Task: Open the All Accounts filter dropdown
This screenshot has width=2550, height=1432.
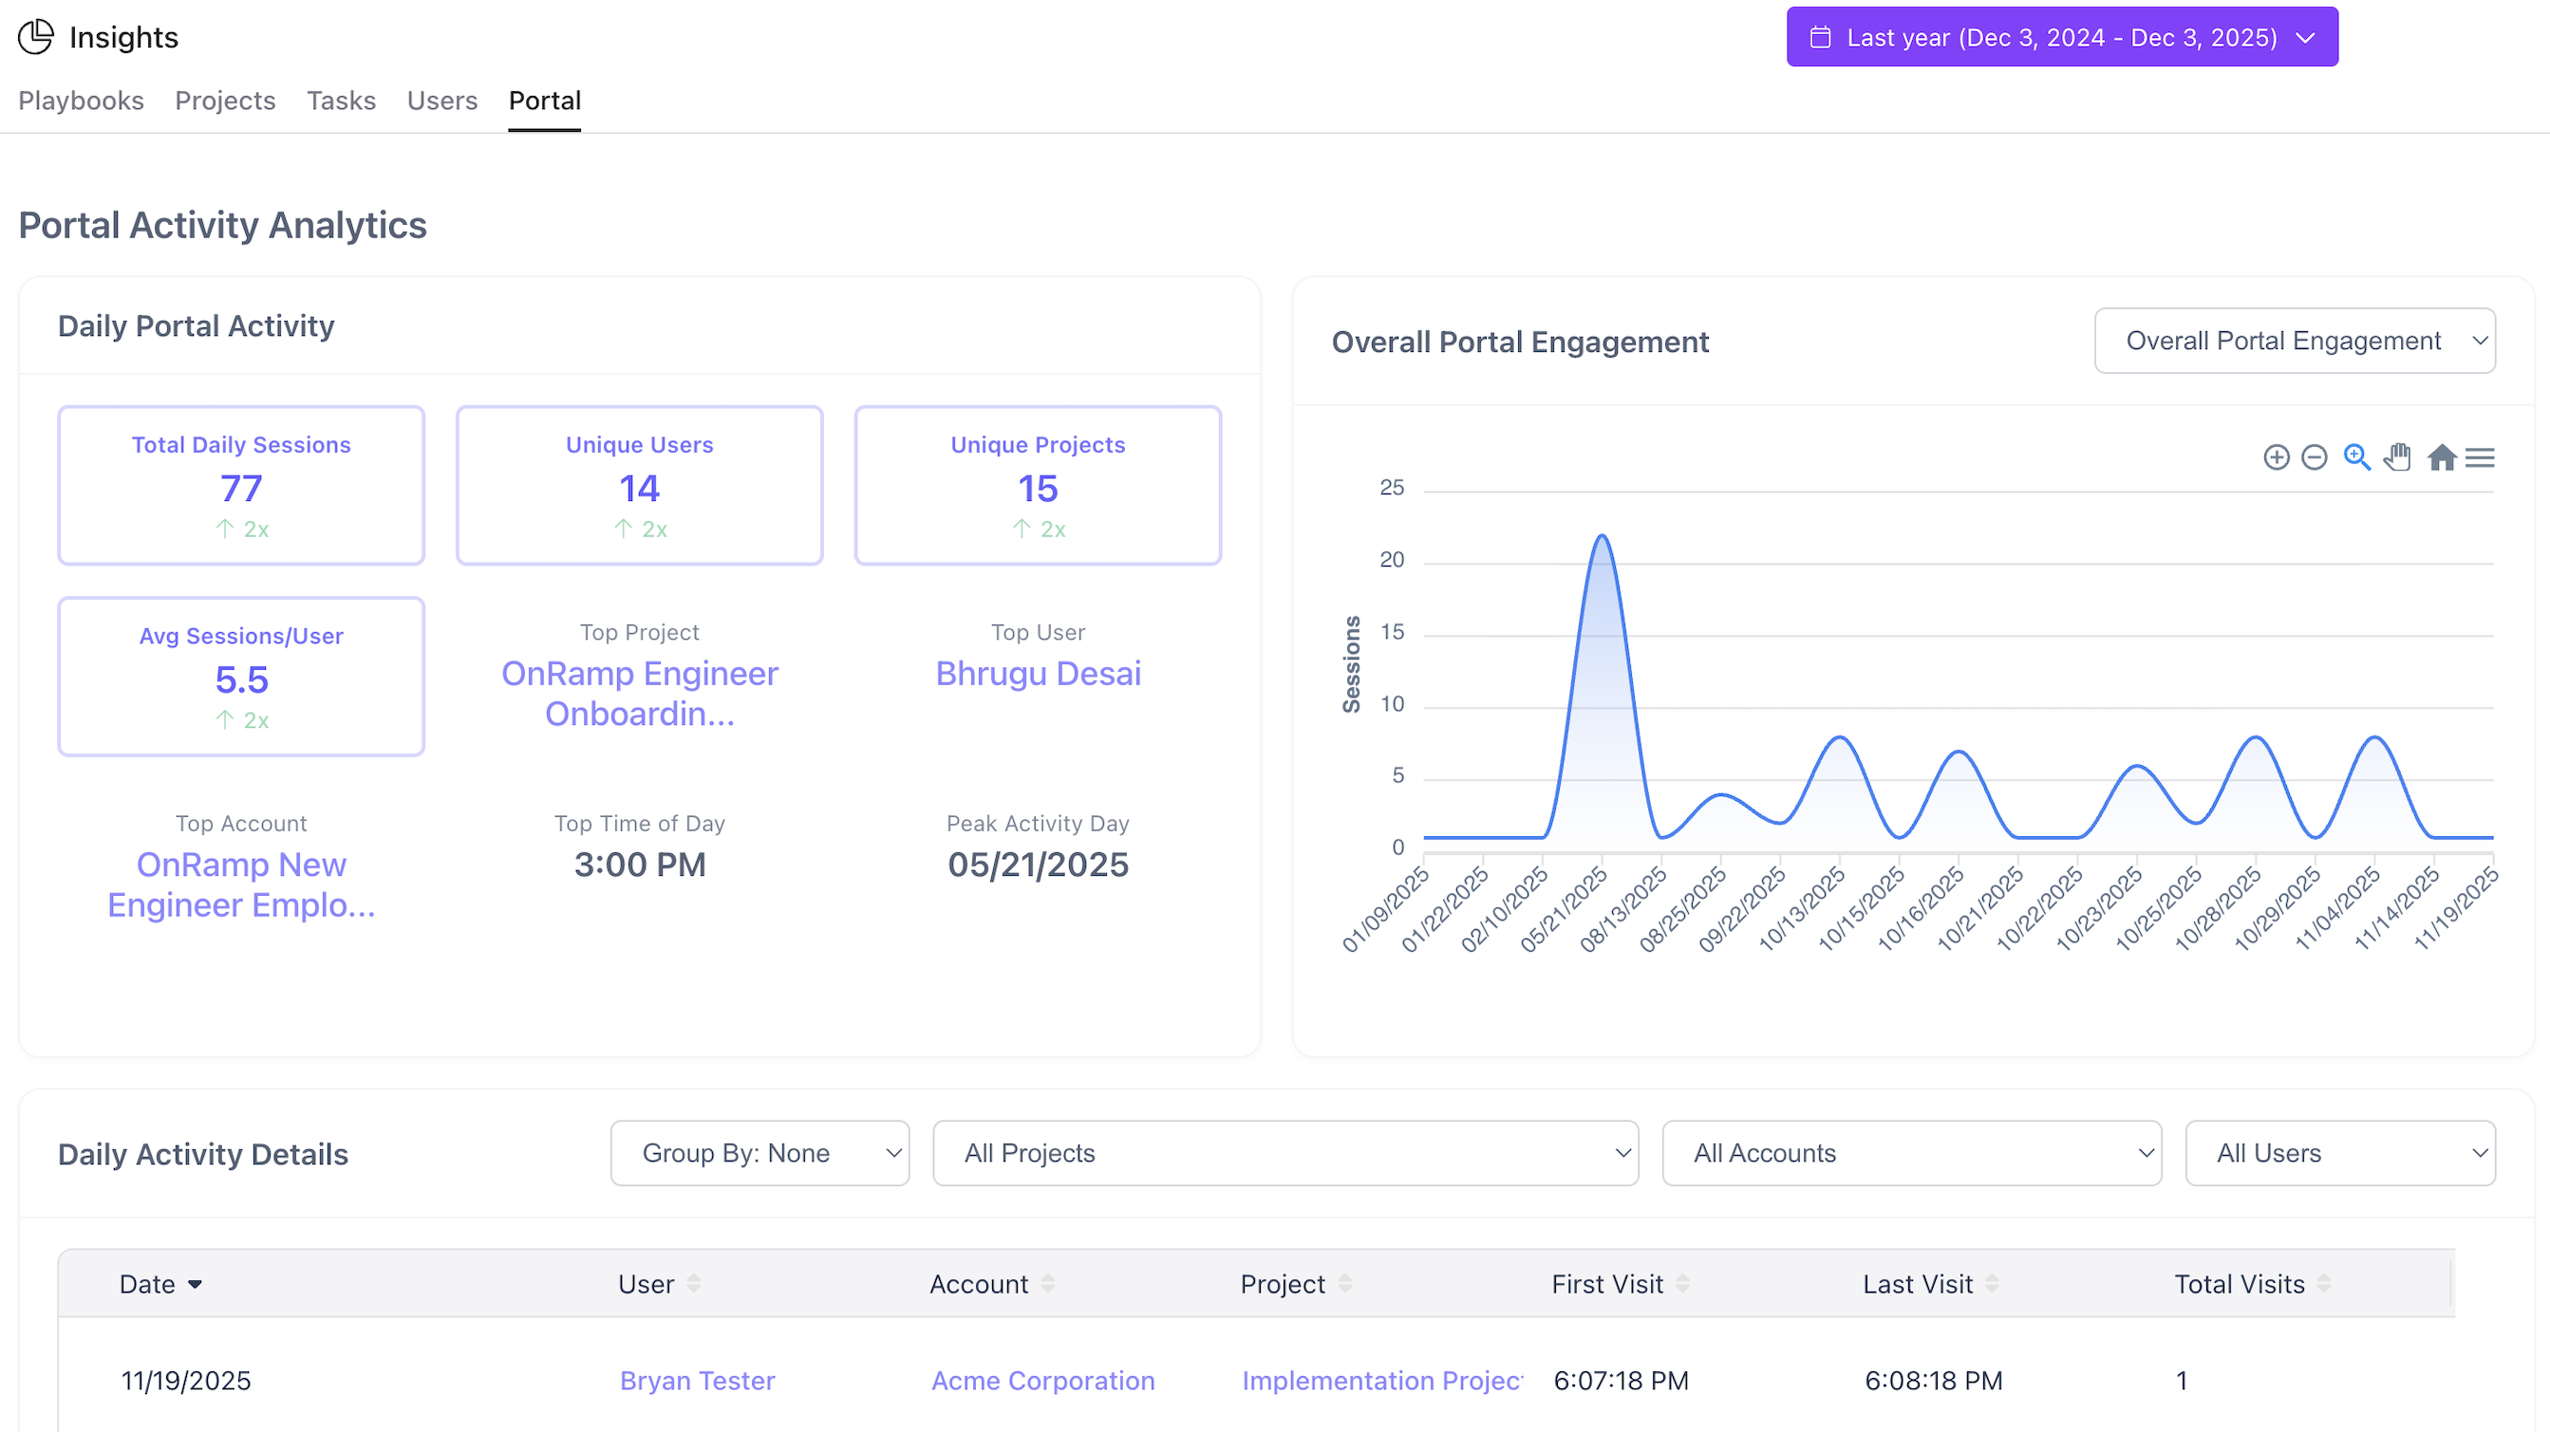Action: [x=1909, y=1153]
